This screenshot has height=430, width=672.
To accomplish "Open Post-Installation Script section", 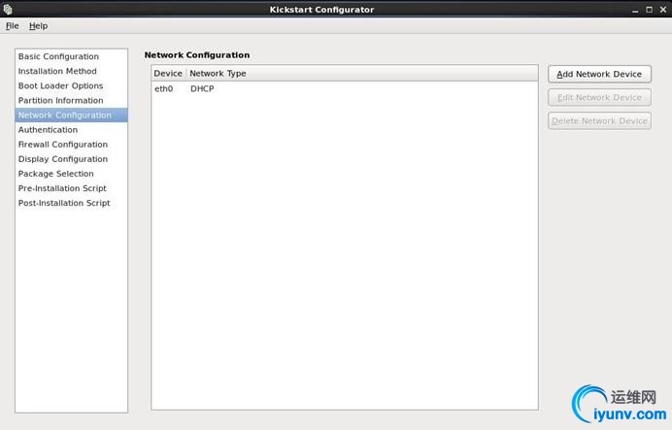I will [x=71, y=203].
